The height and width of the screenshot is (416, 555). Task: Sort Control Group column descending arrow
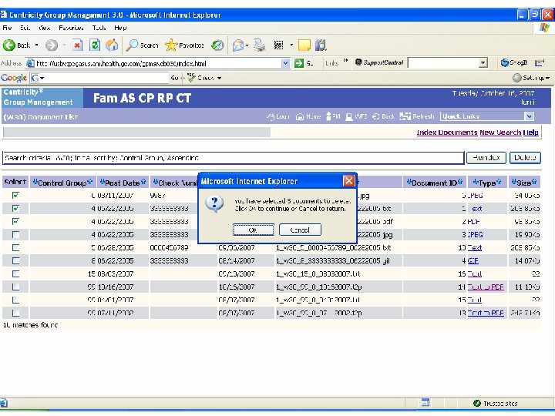pos(35,182)
